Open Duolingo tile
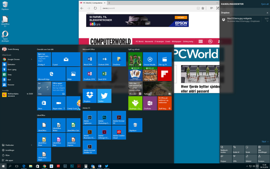The width and height of the screenshot is (270, 169). coord(135,103)
